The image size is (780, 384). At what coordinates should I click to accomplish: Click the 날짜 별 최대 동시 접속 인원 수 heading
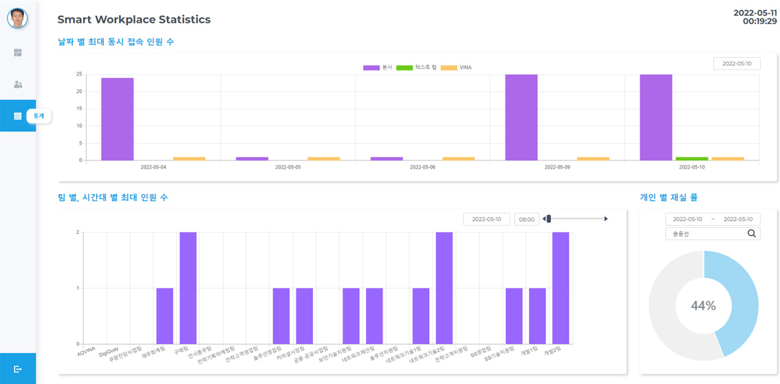(116, 42)
